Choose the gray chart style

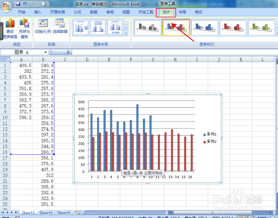coord(147,27)
